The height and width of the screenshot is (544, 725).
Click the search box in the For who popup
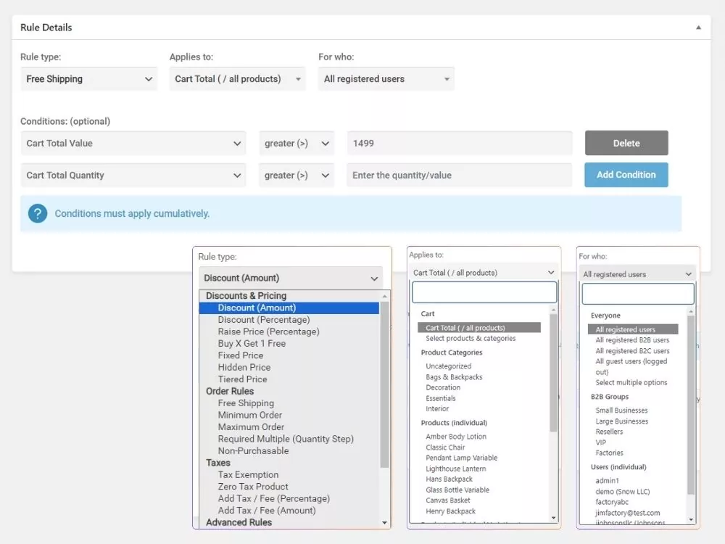[x=638, y=294]
